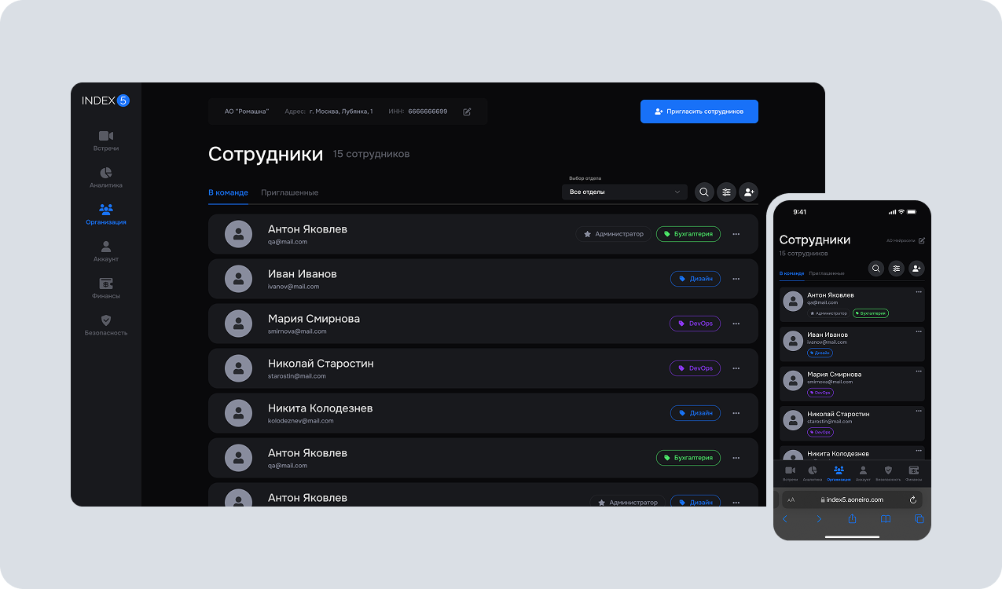Tap DevOps tag on phone Мария Смирнова card
This screenshot has width=1002, height=589.
(820, 392)
